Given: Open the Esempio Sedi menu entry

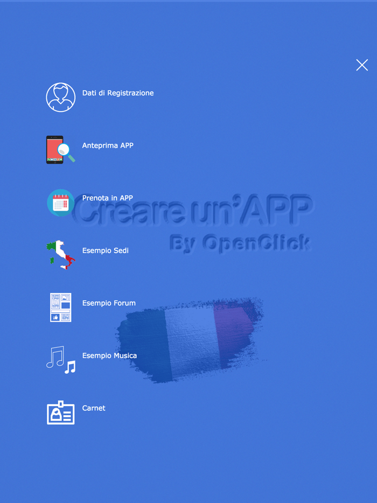Looking at the screenshot, I should [x=105, y=250].
